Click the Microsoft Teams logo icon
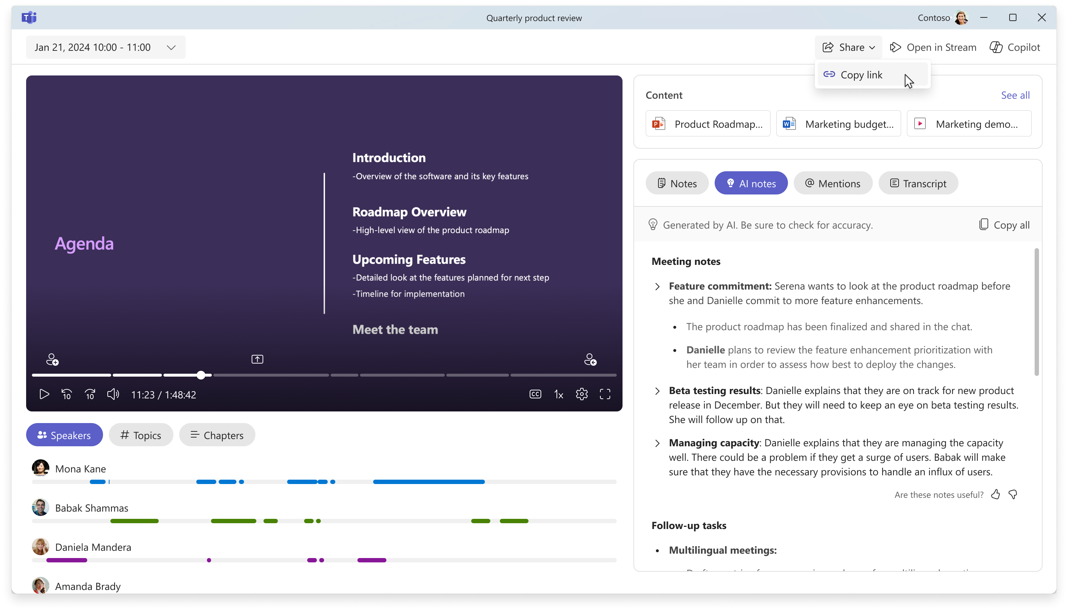 pos(29,18)
